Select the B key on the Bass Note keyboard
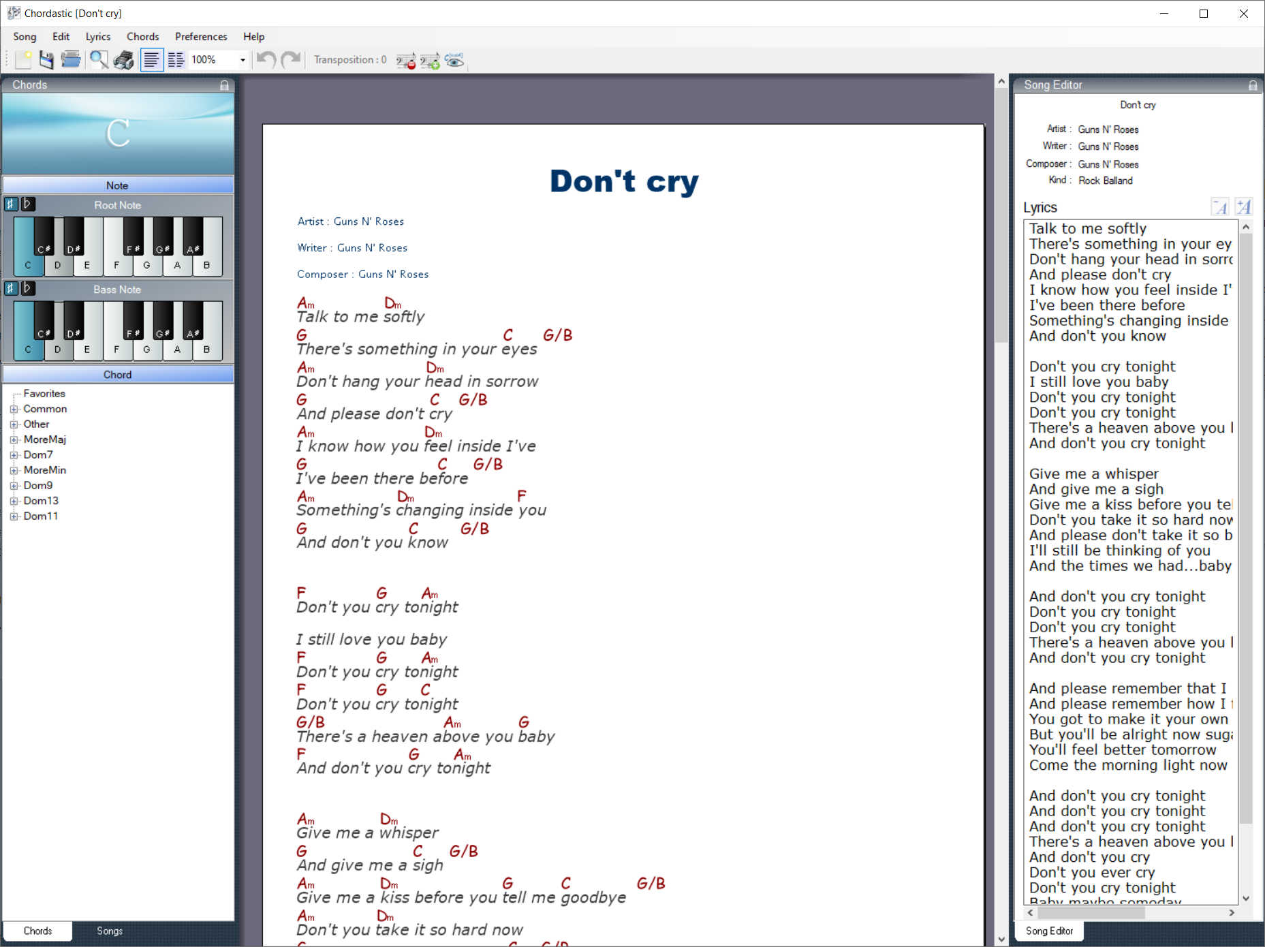Screen dimensions: 1265x947 pyautogui.click(x=207, y=350)
